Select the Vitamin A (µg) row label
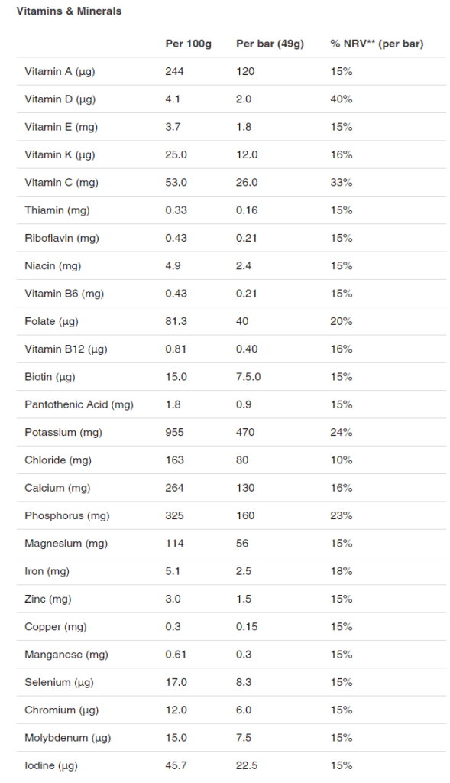The width and height of the screenshot is (450, 783). [x=60, y=71]
